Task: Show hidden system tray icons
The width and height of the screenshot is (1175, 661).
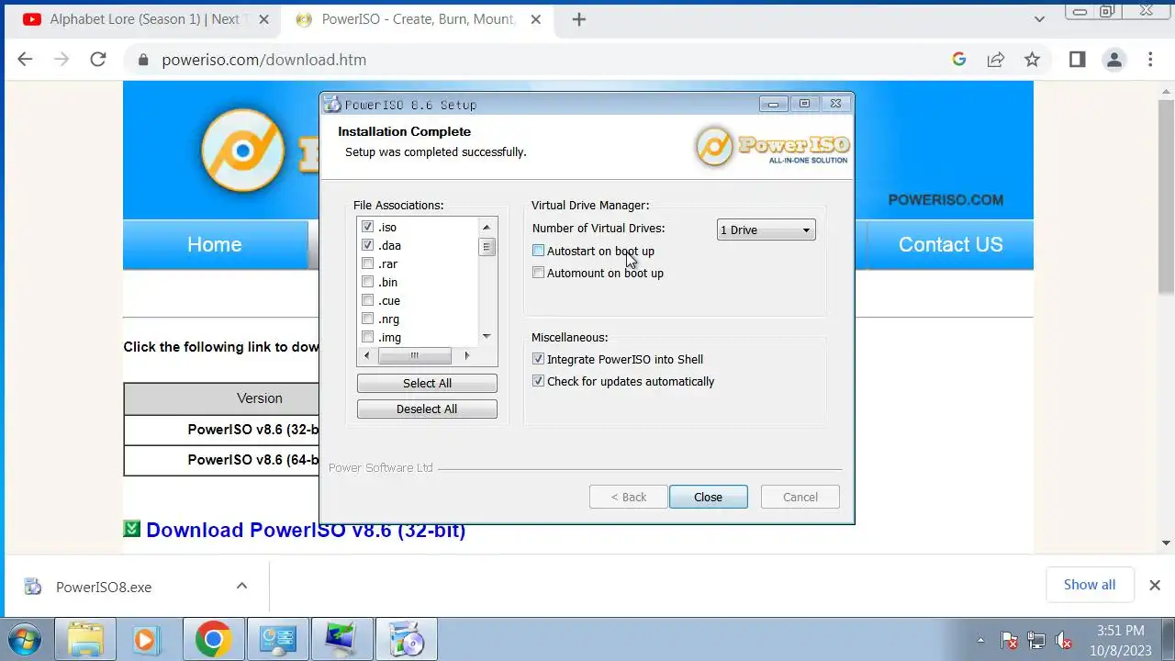Action: [x=981, y=640]
